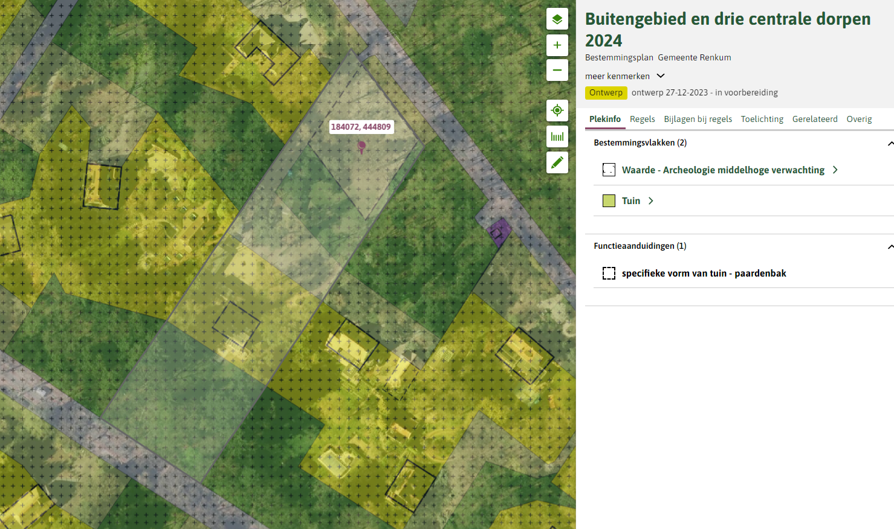Click the coordinates label 184072, 444809
Image resolution: width=894 pixels, height=529 pixels.
[361, 127]
